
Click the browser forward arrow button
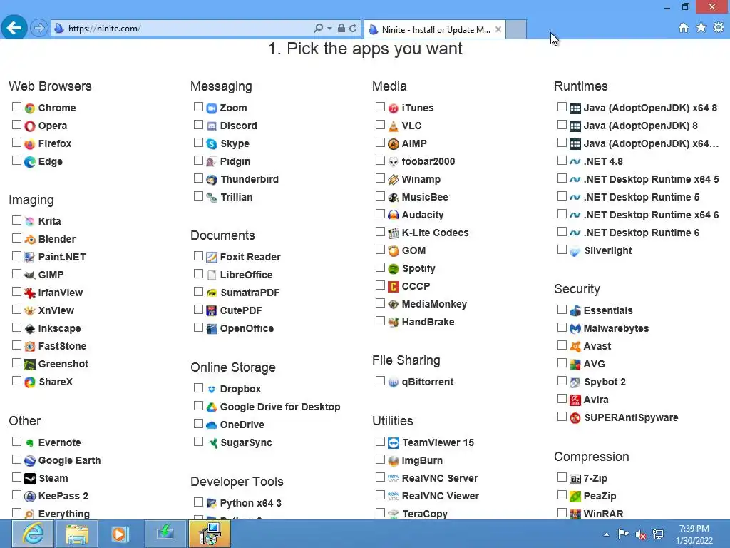39,29
